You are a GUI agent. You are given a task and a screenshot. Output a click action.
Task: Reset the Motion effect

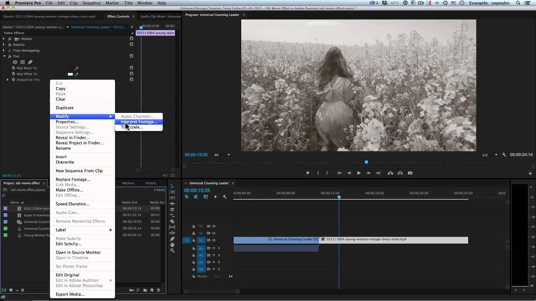point(131,39)
